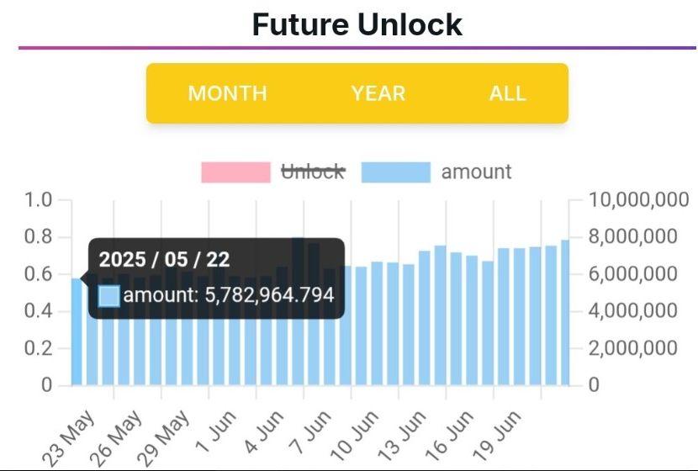Switch to the YEAR tab
Screen dimensions: 698x471
point(378,93)
